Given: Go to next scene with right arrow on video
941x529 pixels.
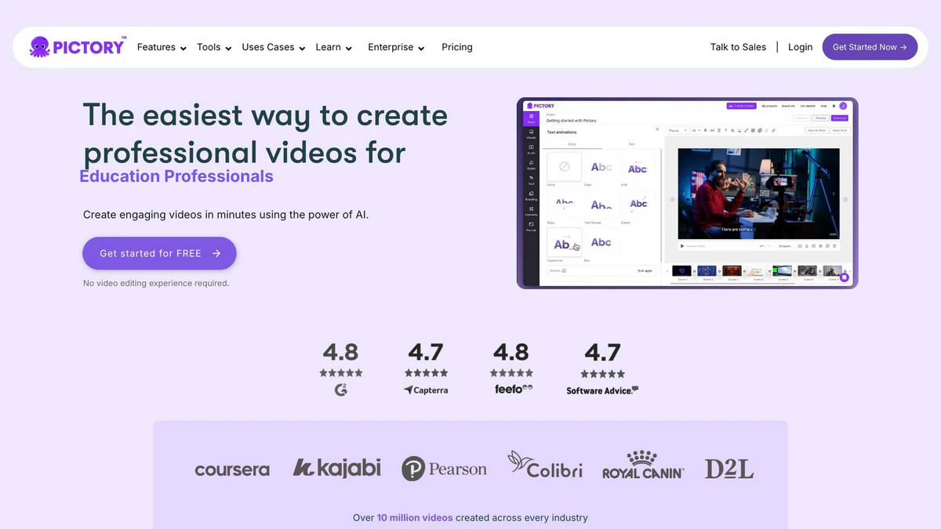Looking at the screenshot, I should pos(834,194).
